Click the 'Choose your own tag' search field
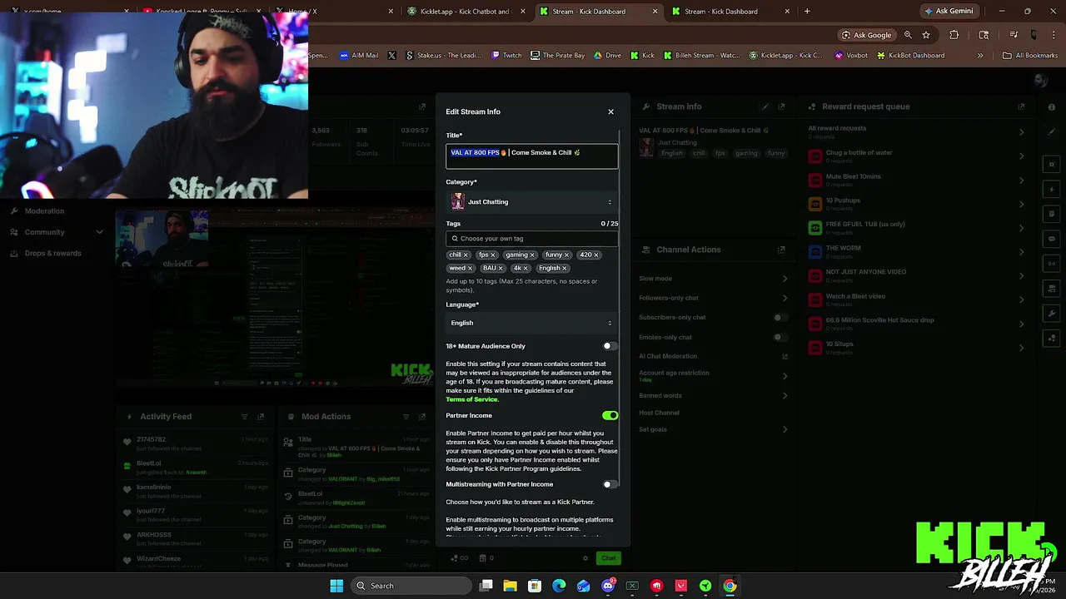Viewport: 1066px width, 599px height. (531, 239)
